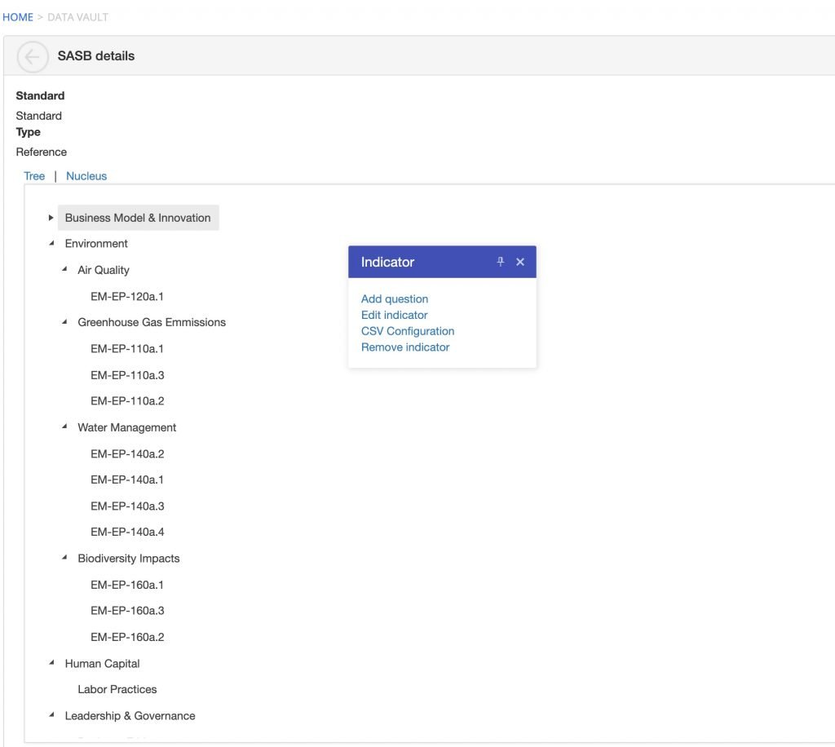Select indicator EM-EP-160a.3
835x747 pixels.
(127, 611)
